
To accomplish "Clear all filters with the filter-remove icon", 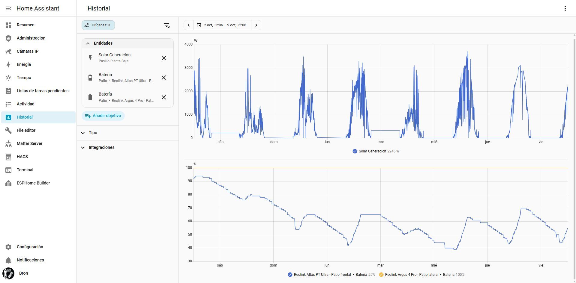I will click(167, 25).
